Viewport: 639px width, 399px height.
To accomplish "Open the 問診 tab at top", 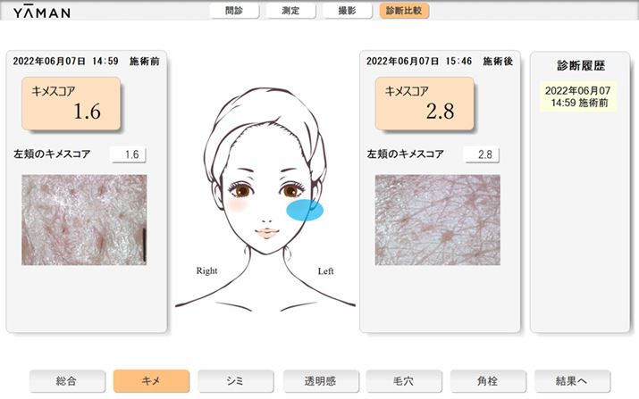I will click(x=234, y=11).
